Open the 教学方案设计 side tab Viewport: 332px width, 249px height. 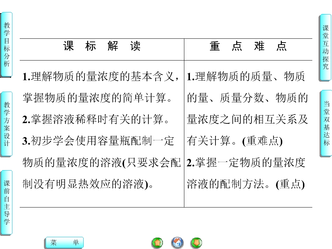7,124
